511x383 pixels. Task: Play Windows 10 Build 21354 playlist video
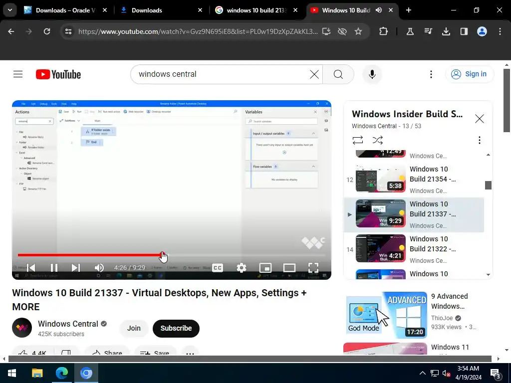[x=414, y=180]
